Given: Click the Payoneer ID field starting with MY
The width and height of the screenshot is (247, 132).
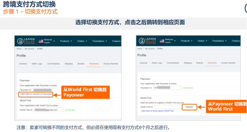Looking at the screenshot, I should click(x=167, y=88).
